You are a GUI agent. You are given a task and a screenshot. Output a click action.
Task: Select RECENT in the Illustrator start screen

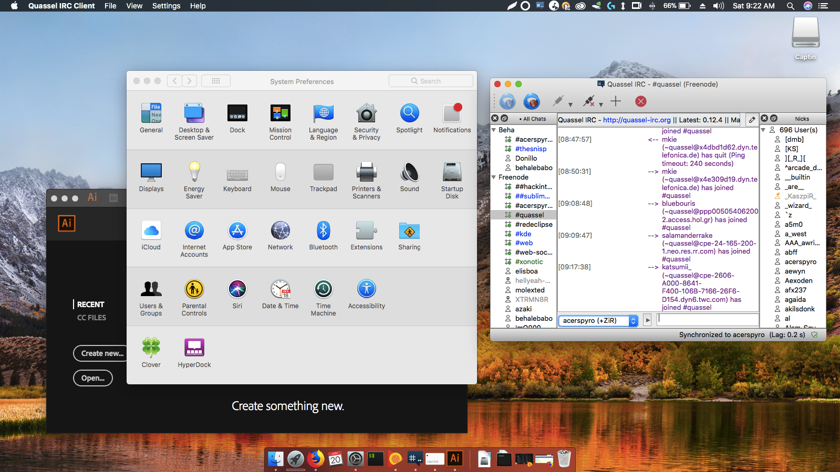pos(91,305)
